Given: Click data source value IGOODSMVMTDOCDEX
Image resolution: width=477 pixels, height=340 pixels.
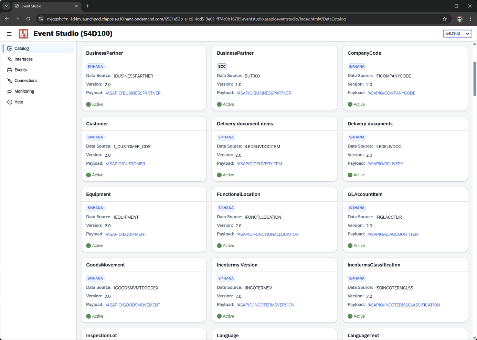Looking at the screenshot, I should tap(136, 288).
